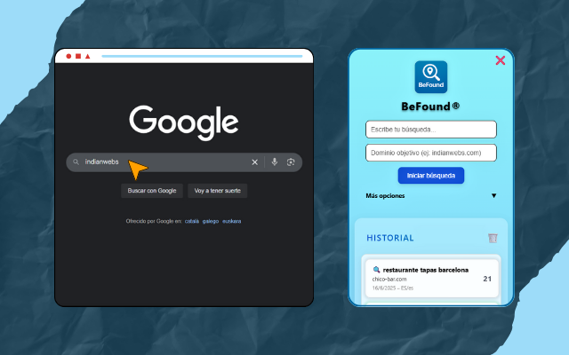Open Google search by image camera icon
Image resolution: width=569 pixels, height=355 pixels.
291,162
